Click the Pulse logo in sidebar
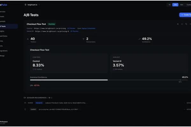 pos(4,5)
